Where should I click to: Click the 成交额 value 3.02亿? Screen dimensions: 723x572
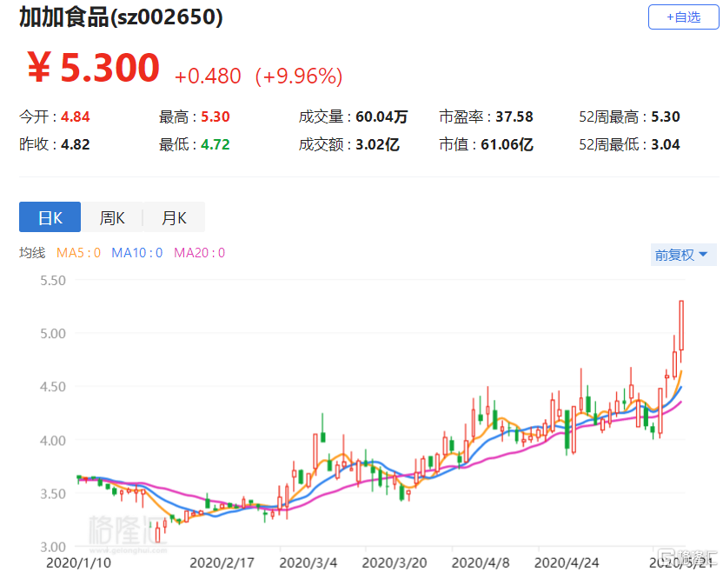point(377,144)
